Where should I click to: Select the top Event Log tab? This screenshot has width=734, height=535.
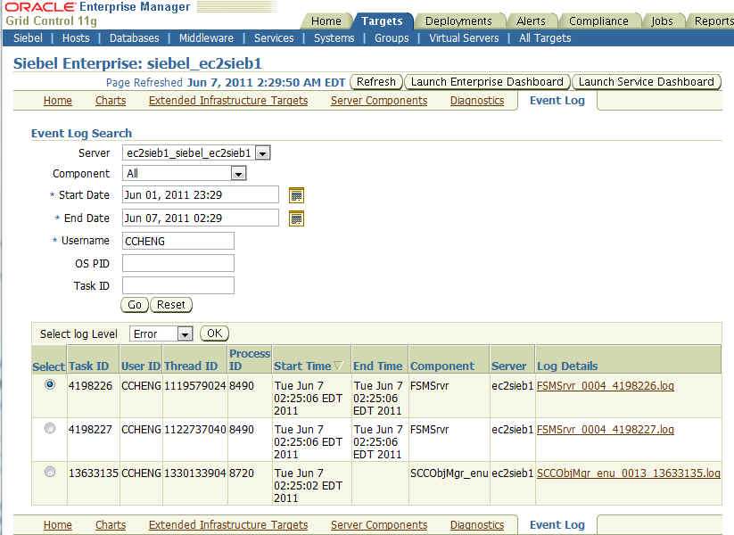pyautogui.click(x=557, y=101)
